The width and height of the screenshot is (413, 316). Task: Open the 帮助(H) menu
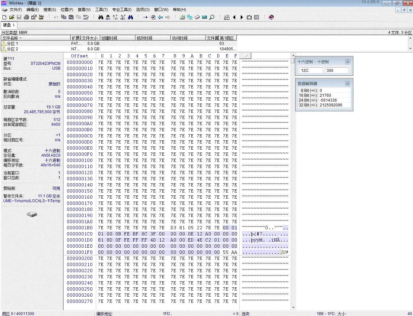pyautogui.click(x=179, y=10)
